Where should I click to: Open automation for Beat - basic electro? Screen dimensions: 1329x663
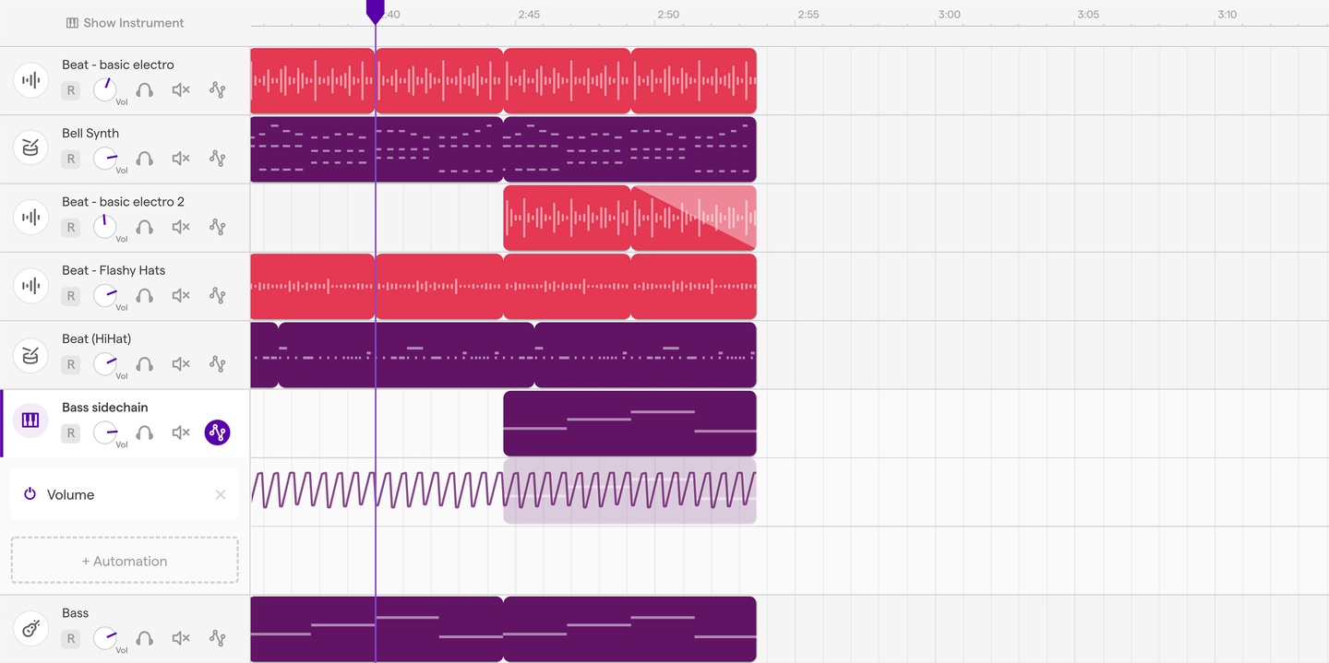pyautogui.click(x=217, y=90)
